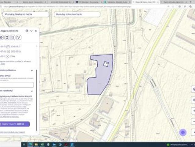Close the zdjęcia lotnicze panel
This screenshot has height=147, width=195.
pyautogui.click(x=36, y=31)
